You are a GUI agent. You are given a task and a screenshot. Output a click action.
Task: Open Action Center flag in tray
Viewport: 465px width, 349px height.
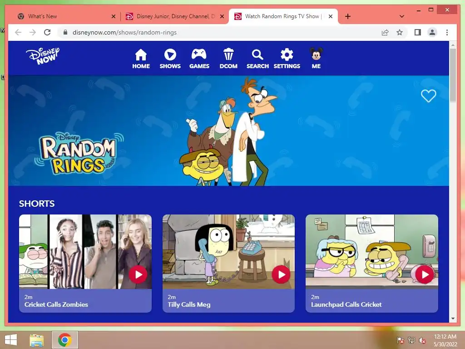point(400,340)
